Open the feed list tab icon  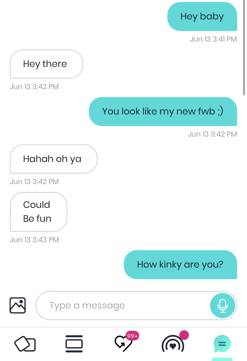coord(74,344)
